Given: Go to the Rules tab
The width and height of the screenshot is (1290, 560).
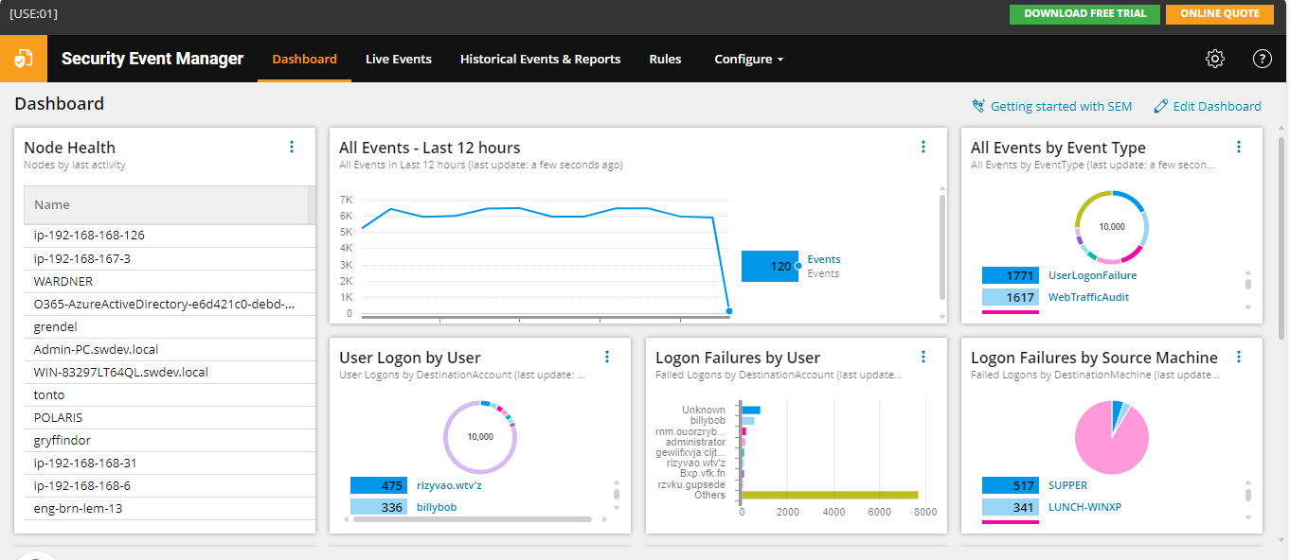Looking at the screenshot, I should (x=665, y=59).
